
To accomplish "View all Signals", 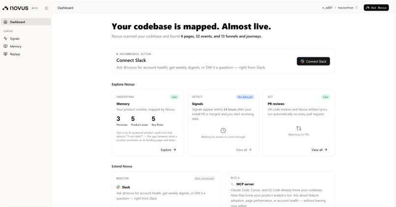I will [x=244, y=150].
